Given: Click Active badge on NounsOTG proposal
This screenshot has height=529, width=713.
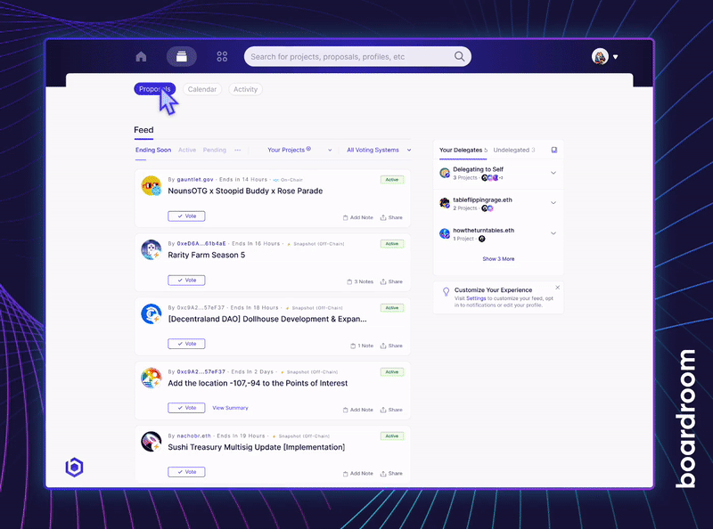Looking at the screenshot, I should pos(391,180).
